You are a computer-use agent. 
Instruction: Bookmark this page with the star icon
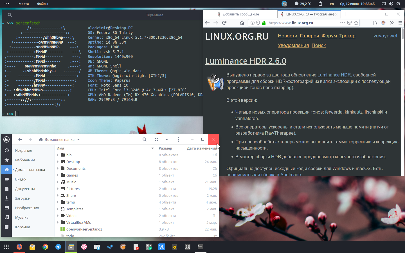(356, 23)
